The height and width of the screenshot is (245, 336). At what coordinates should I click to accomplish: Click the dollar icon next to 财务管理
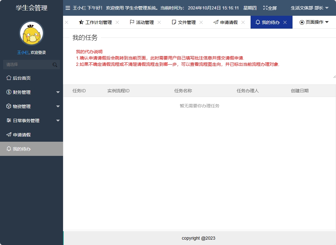click(x=9, y=92)
